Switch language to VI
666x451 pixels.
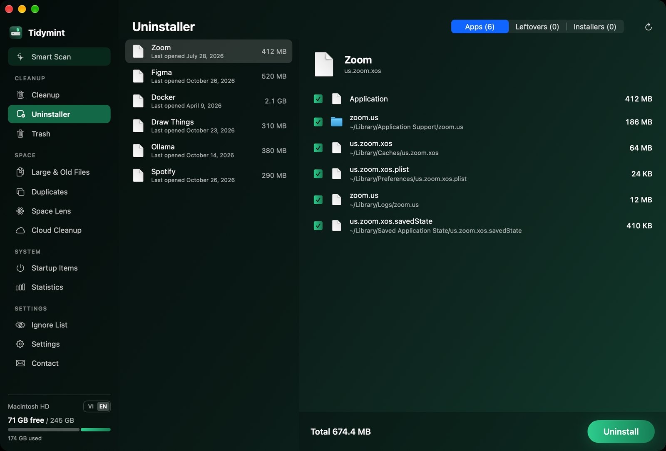coord(91,406)
